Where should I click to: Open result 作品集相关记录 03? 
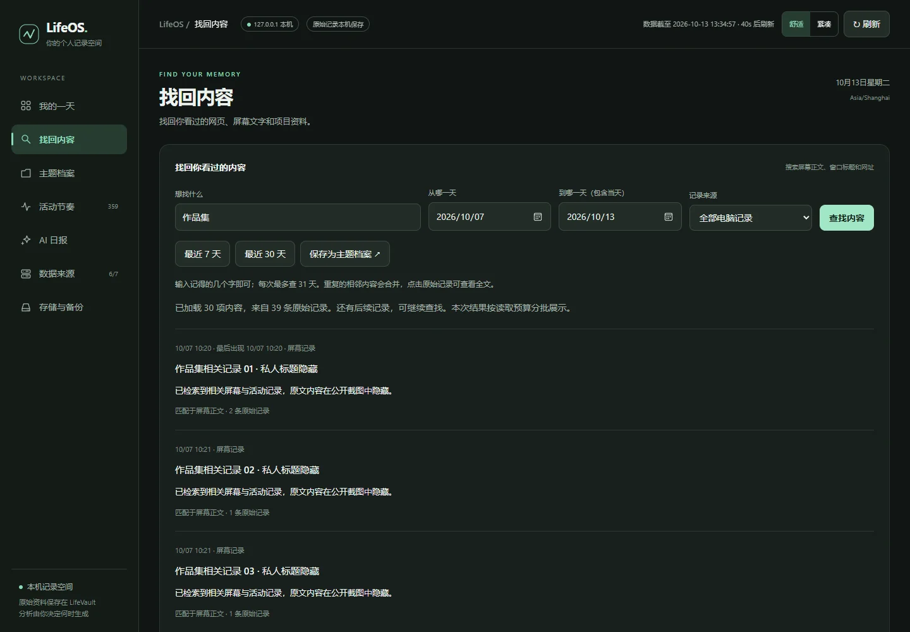point(247,571)
